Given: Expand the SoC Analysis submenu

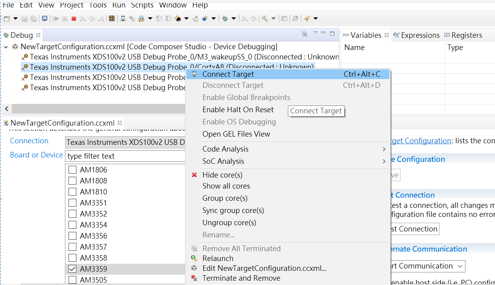Looking at the screenshot, I should (x=288, y=161).
